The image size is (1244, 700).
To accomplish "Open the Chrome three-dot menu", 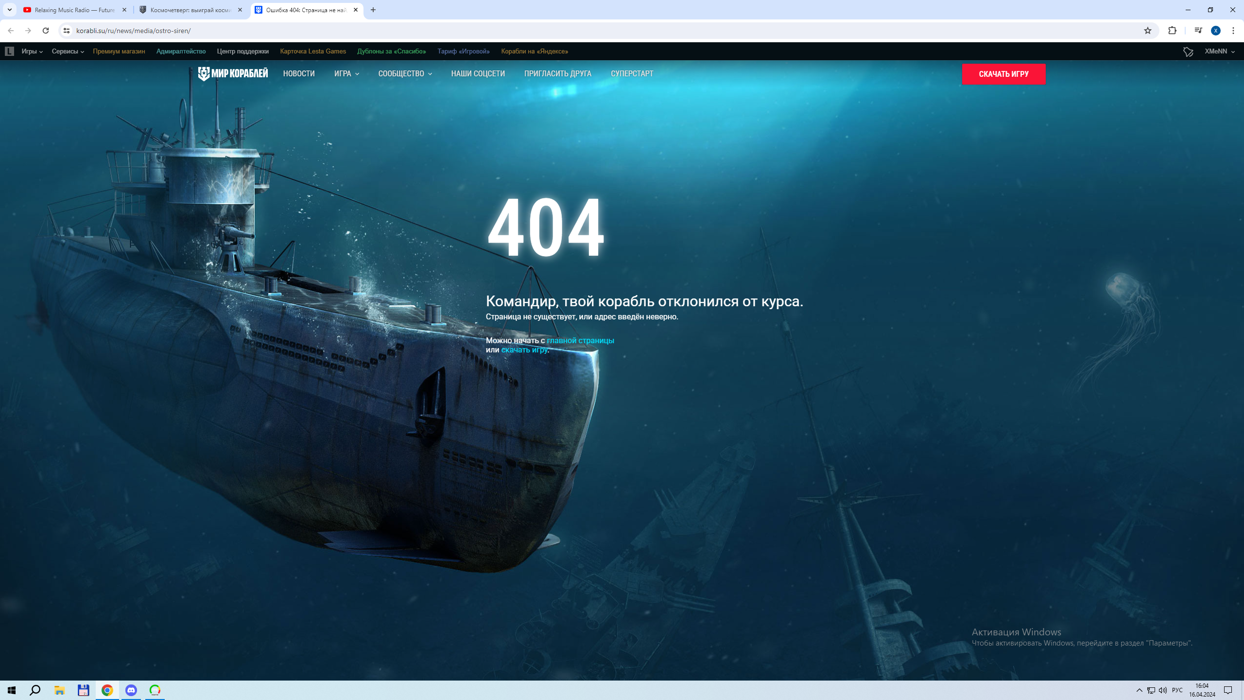I will click(x=1233, y=31).
